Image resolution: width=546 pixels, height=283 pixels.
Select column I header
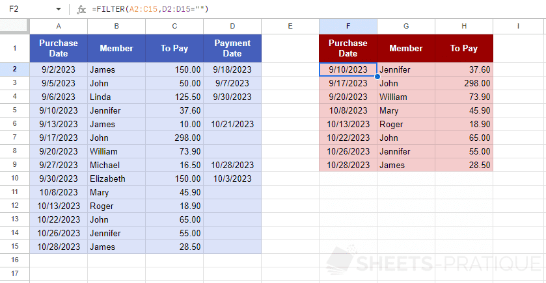[519, 26]
